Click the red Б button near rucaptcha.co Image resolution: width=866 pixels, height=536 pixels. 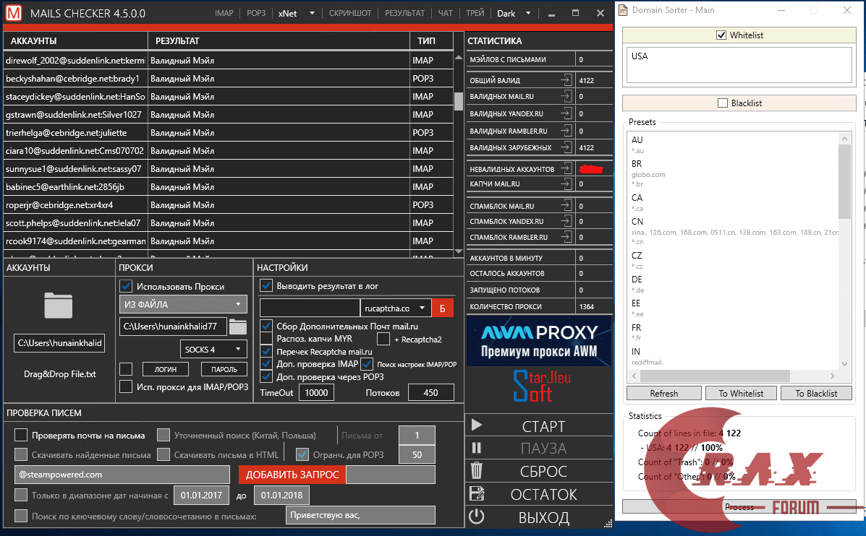(x=443, y=308)
